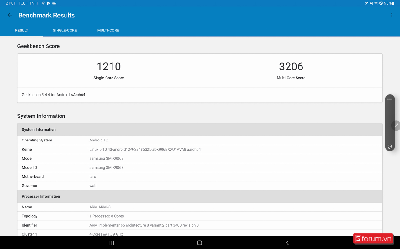Tap the Play Store notification icon
400x249 pixels.
48,3
